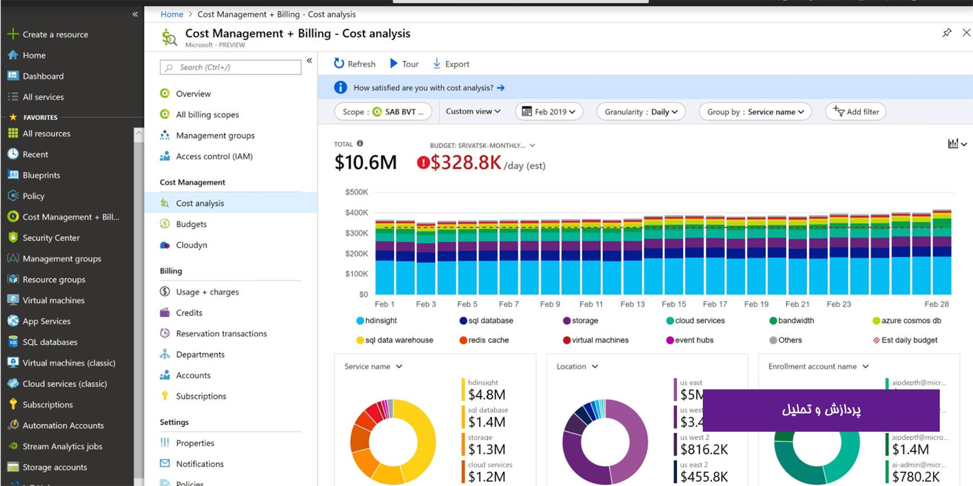Expand the Location chart dropdown
This screenshot has width=973, height=486.
(595, 367)
